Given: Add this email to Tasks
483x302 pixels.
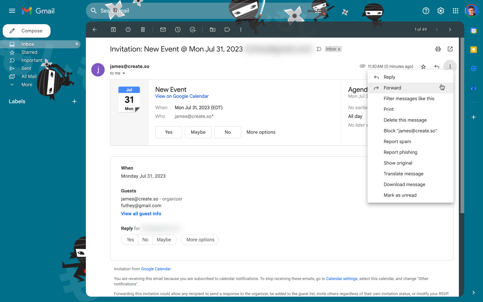Looking at the screenshot, I should tap(193, 30).
